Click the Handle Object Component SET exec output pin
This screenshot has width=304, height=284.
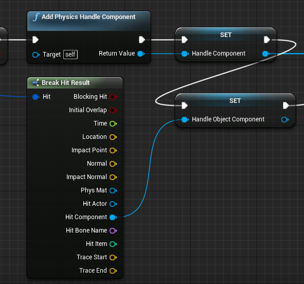click(286, 105)
